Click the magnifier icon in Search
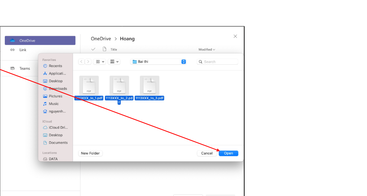 click(x=200, y=62)
